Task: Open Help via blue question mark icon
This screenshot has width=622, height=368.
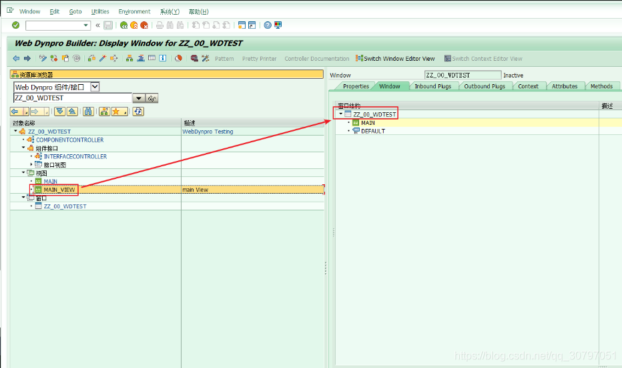Action: coord(268,25)
